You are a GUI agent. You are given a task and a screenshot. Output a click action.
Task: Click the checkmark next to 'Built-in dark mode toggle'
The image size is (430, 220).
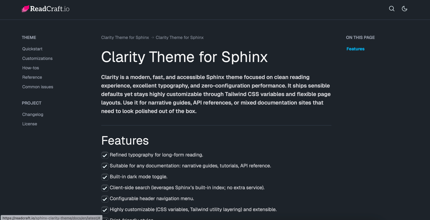[105, 177]
